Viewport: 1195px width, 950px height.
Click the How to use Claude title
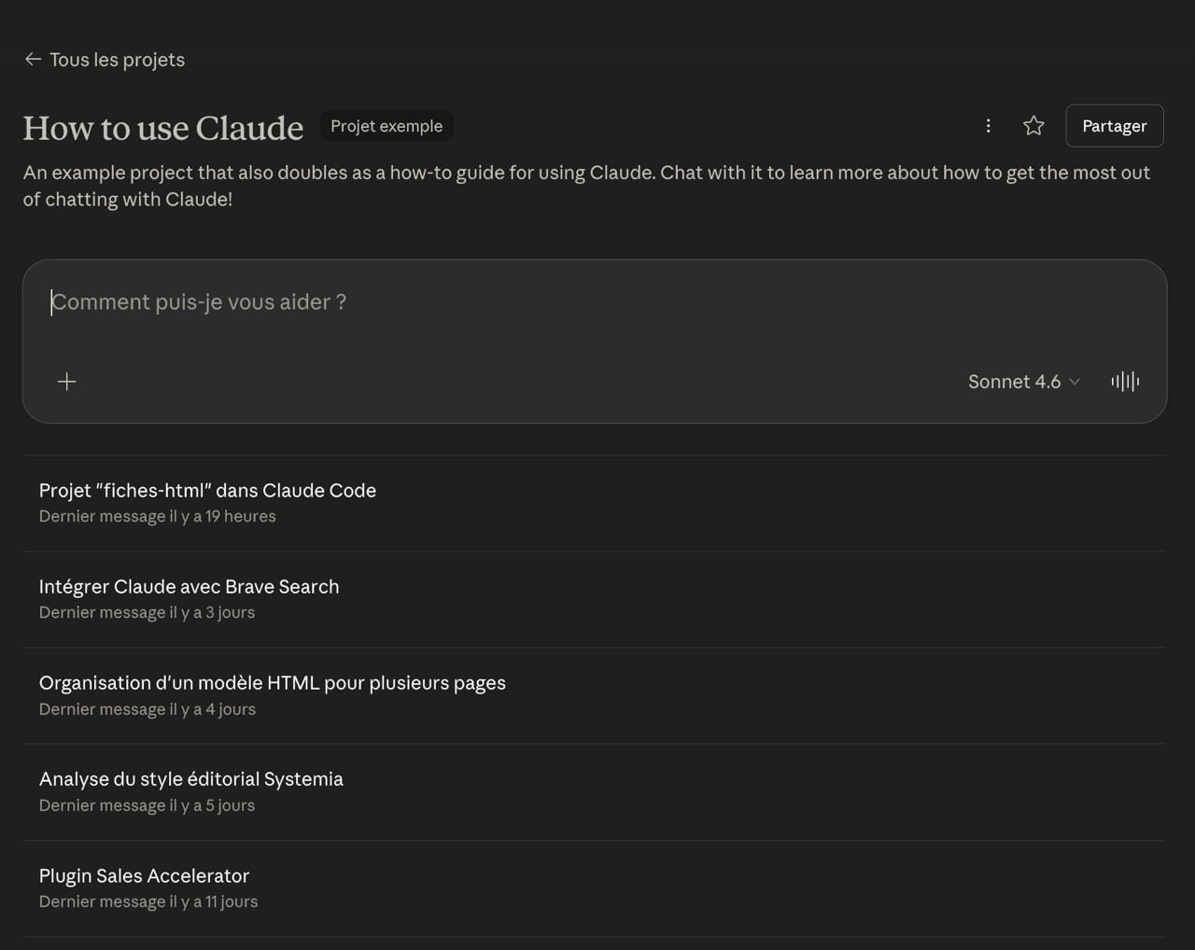coord(163,128)
